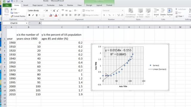The width and height of the screenshot is (191, 107).
Task: Click the Align Left icon
Action: (63, 15)
